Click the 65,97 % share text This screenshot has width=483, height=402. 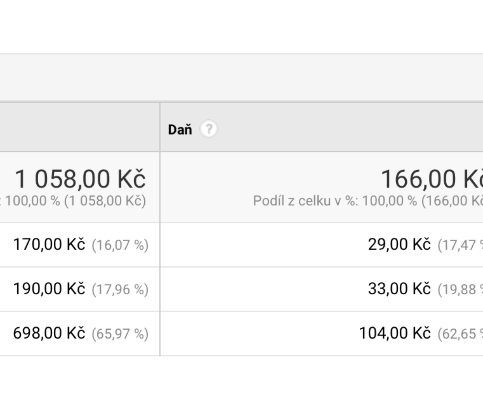point(120,333)
